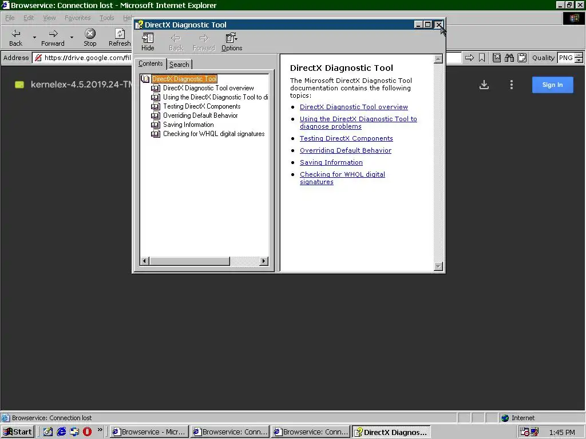
Task: Click the Google Drive download icon
Action: tap(484, 85)
